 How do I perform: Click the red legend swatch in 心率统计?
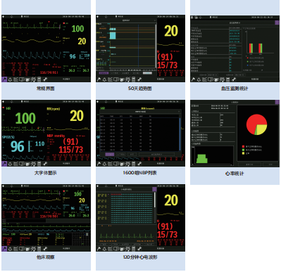(x=243, y=146)
